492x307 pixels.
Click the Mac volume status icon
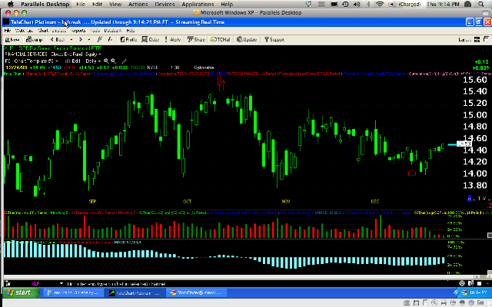[x=357, y=4]
